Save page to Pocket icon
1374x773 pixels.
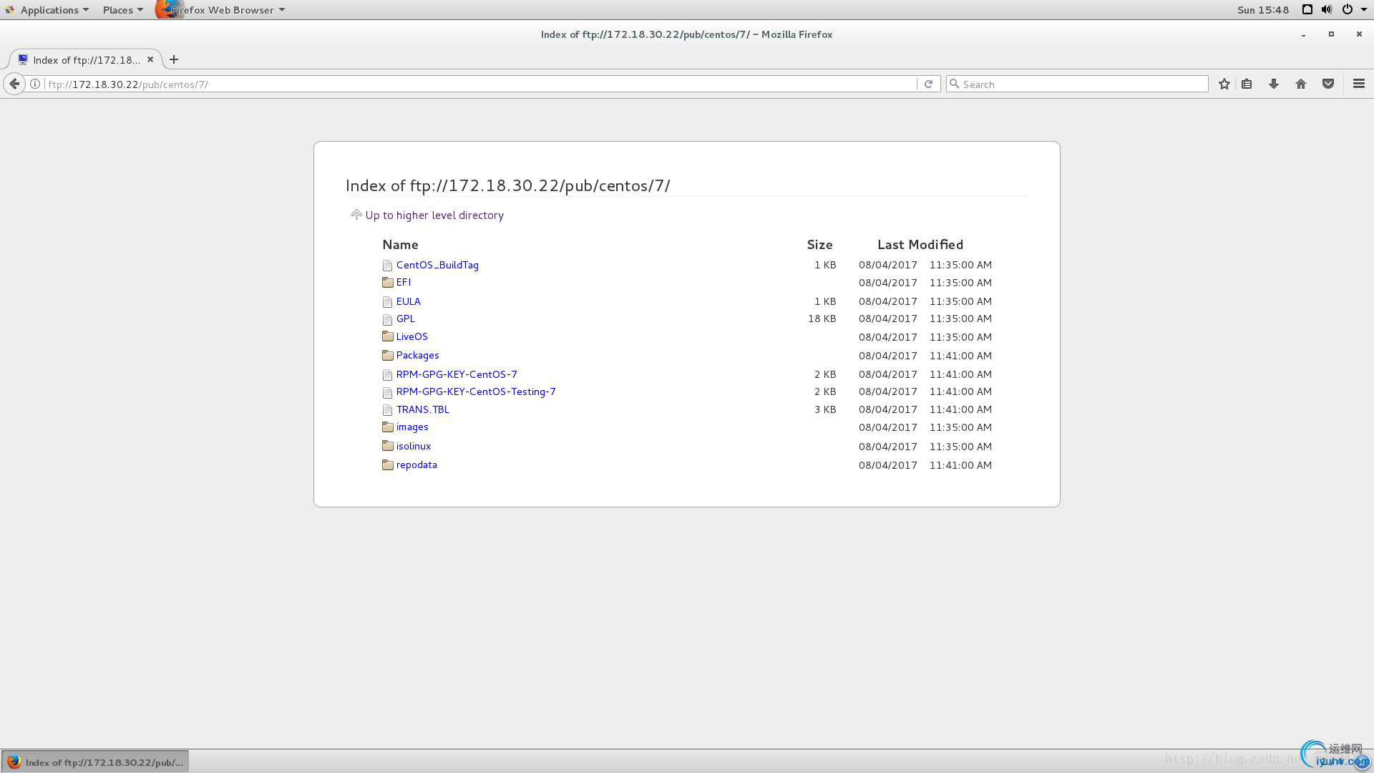[x=1328, y=84]
